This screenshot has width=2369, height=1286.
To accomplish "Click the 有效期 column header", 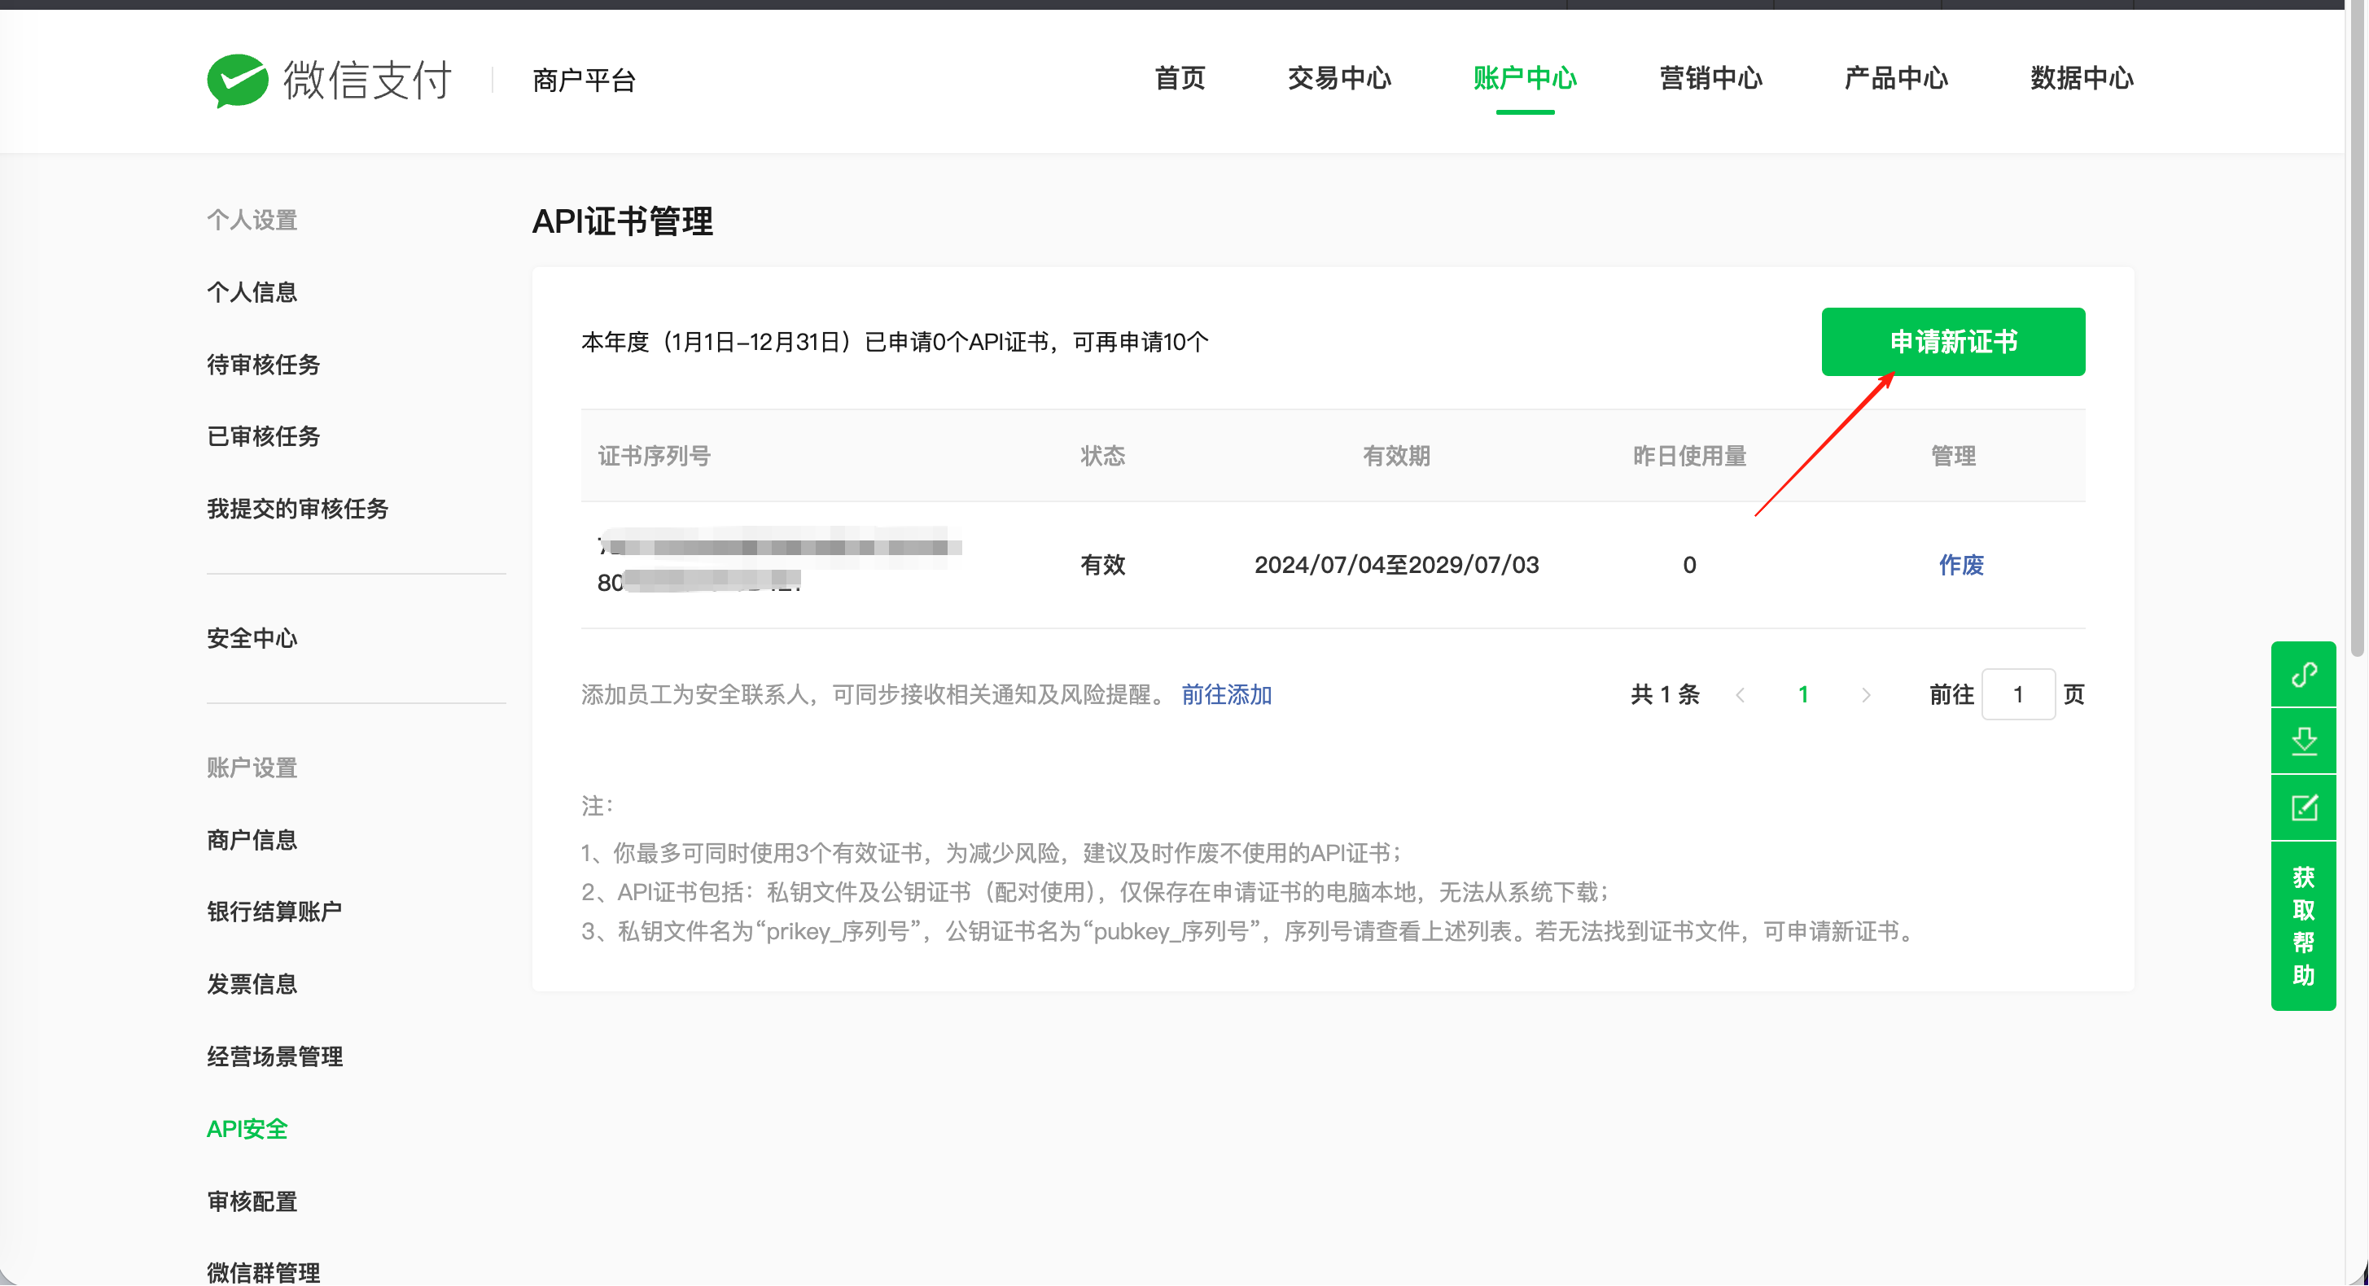I will [x=1396, y=456].
